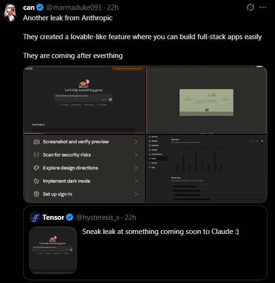This screenshot has width=275, height=283.
Task: Expand the Screenshot and verify preview chevron
Action: (x=136, y=142)
